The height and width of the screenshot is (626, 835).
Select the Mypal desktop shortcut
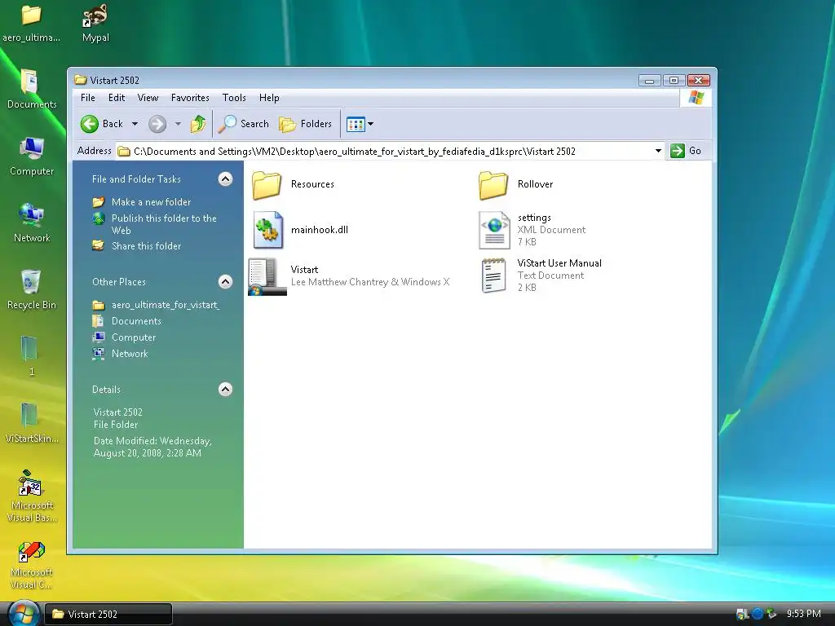(x=95, y=24)
